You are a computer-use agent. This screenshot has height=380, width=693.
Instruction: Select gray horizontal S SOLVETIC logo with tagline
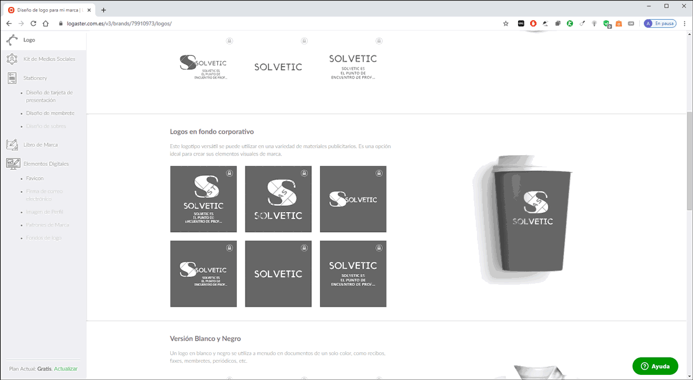tap(203, 274)
